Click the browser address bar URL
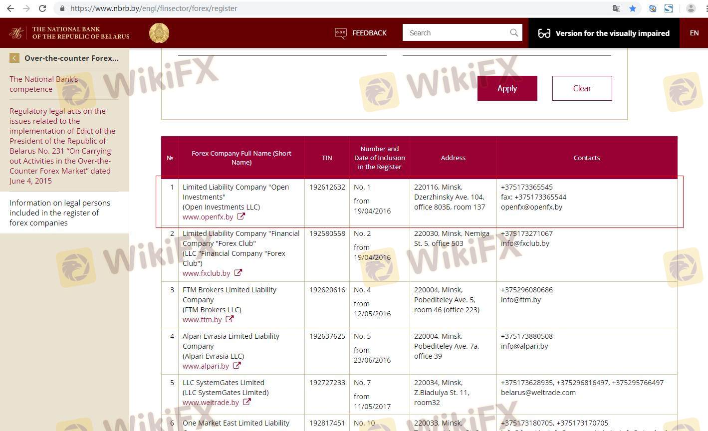This screenshot has height=431, width=708. point(154,8)
